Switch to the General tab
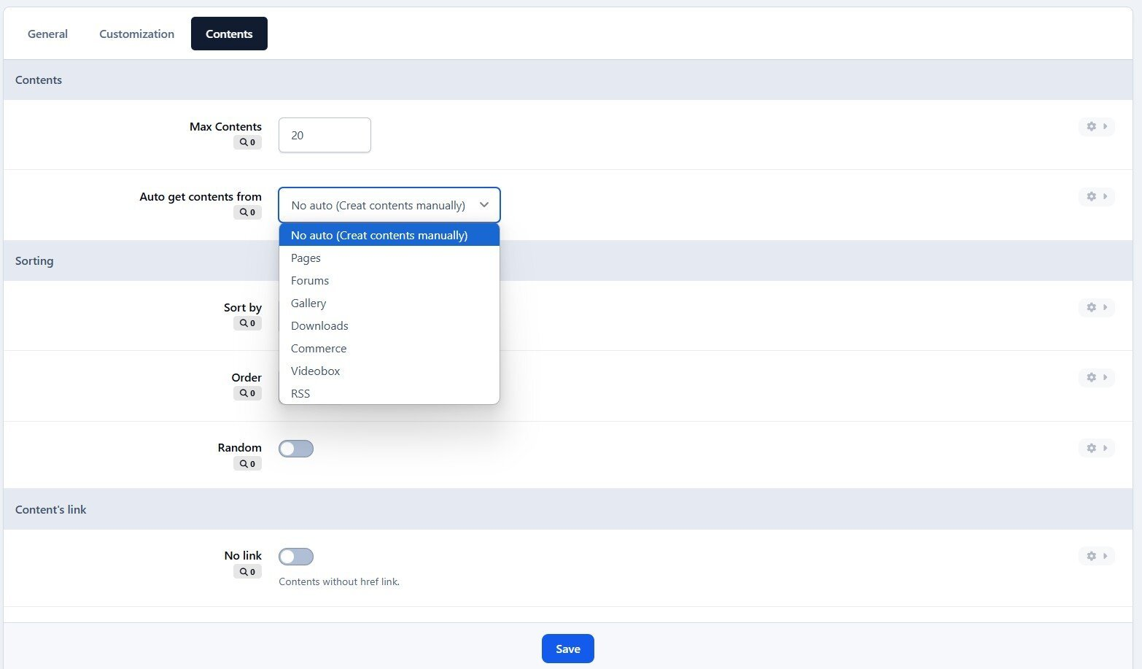 47,34
